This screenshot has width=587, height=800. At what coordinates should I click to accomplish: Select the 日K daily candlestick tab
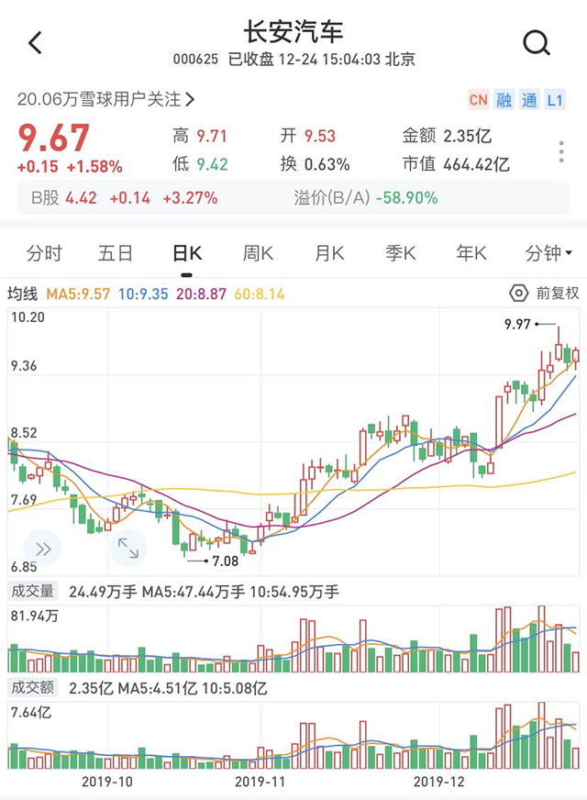click(187, 253)
